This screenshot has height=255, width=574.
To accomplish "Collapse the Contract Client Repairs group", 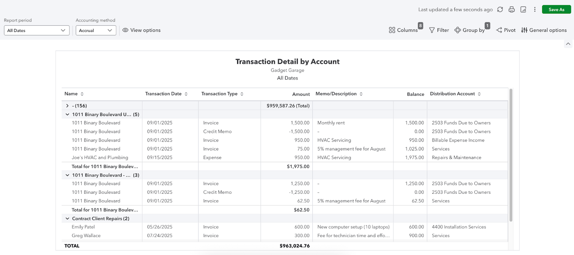I will click(68, 218).
